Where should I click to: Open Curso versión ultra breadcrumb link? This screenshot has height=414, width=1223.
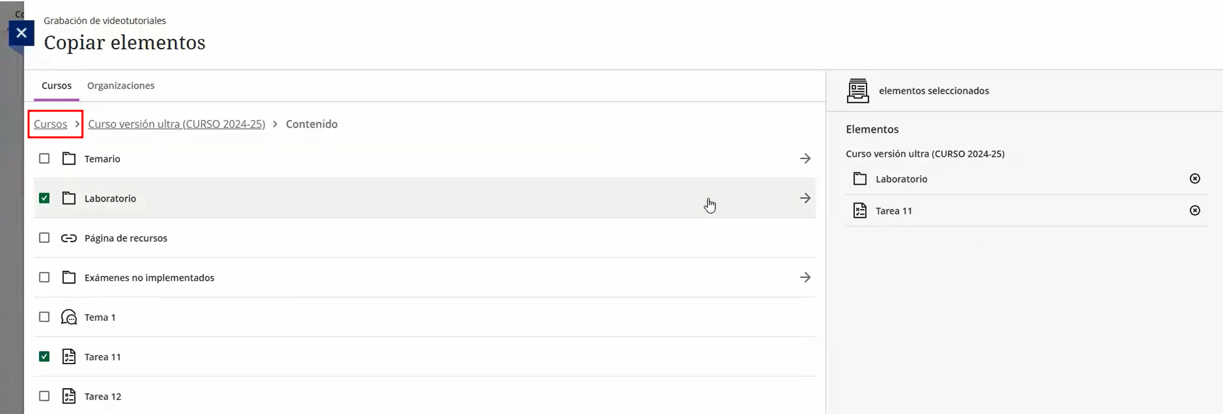pyautogui.click(x=177, y=124)
